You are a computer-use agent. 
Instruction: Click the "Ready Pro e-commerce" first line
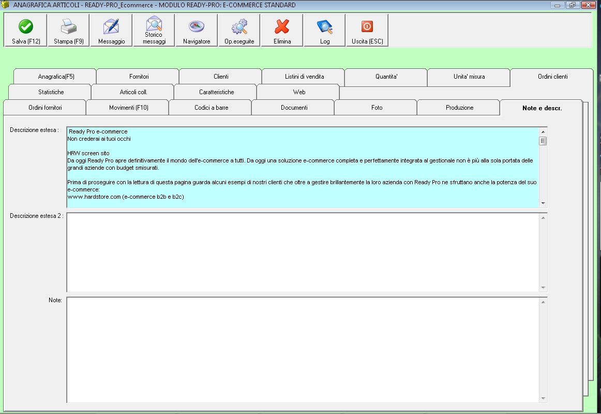pyautogui.click(x=98, y=131)
